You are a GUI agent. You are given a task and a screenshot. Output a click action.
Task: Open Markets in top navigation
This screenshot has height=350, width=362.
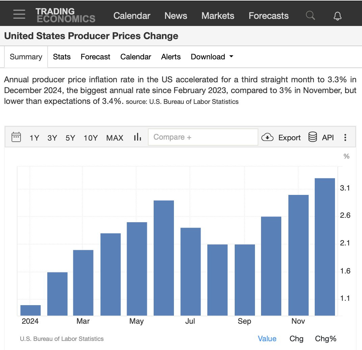tap(218, 16)
